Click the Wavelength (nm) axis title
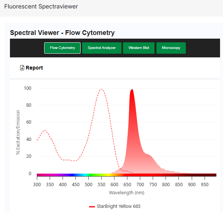 126,192
